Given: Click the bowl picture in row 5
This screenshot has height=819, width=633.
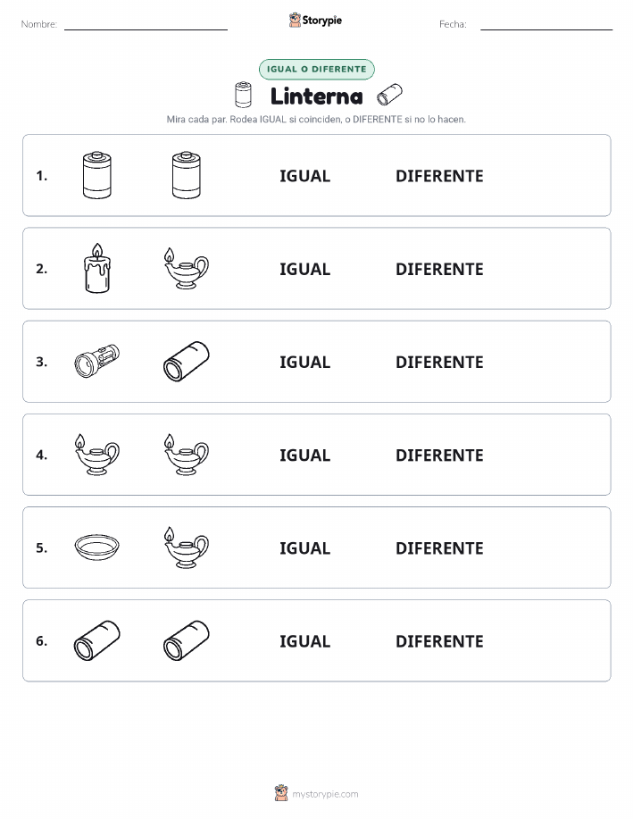Looking at the screenshot, I should (97, 547).
